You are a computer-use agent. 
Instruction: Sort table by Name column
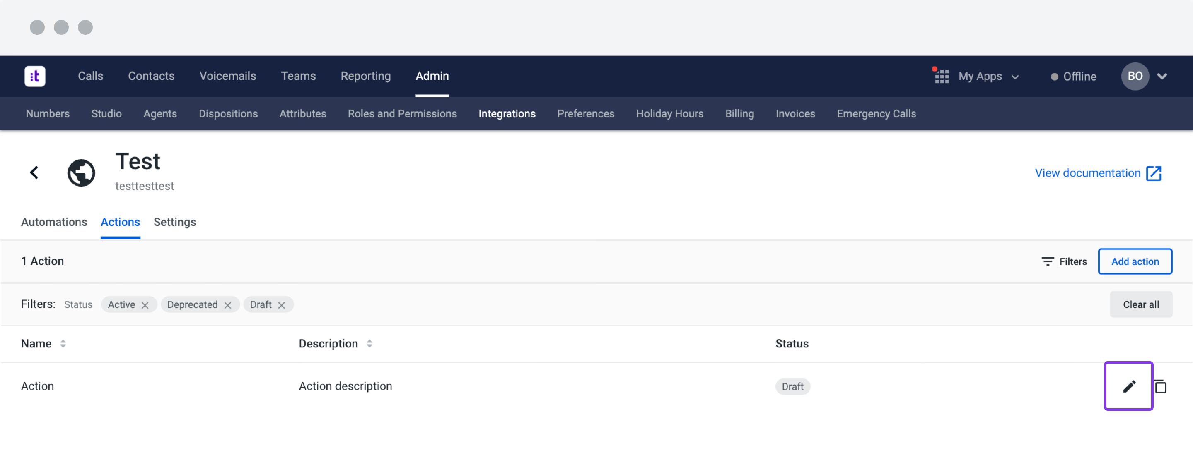[x=63, y=344]
